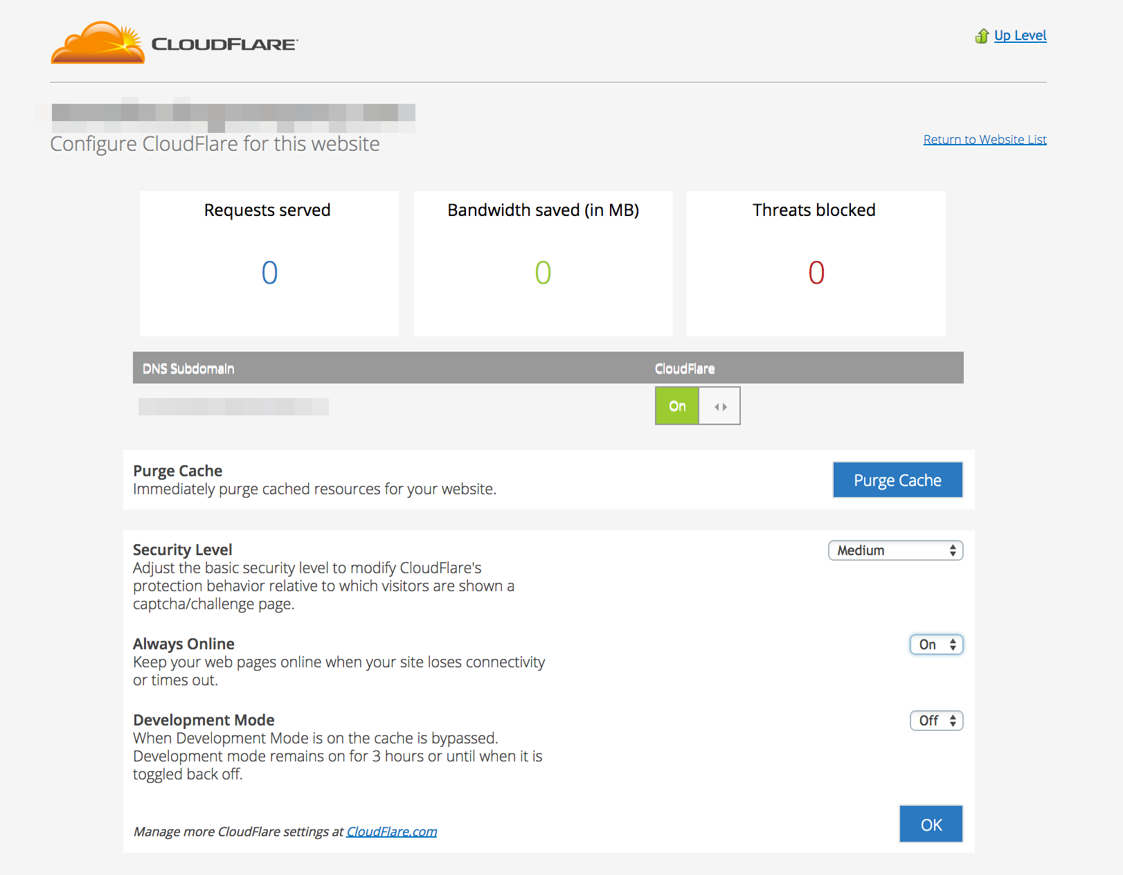Open the Development Mode Off dropdown
The width and height of the screenshot is (1123, 875).
click(x=936, y=721)
